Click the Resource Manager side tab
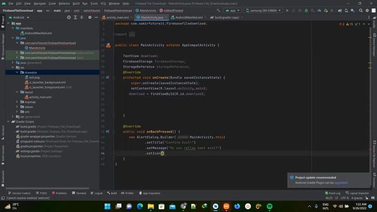Screen dimensions: 377x212 pos(2,47)
